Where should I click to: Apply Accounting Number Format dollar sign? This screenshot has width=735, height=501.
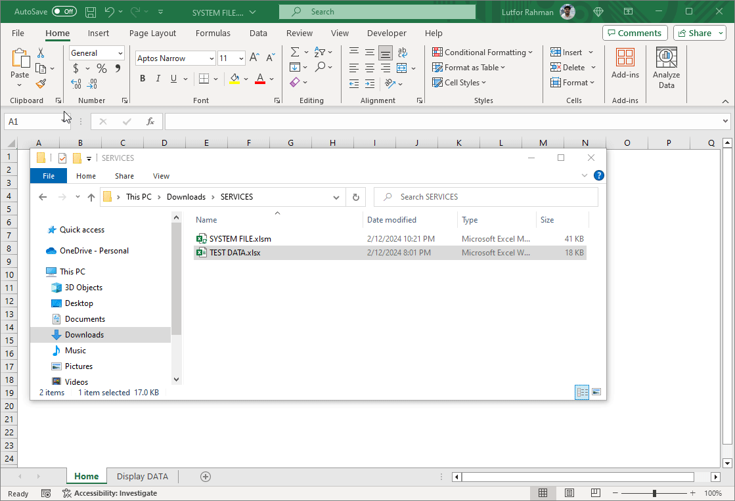pos(76,68)
